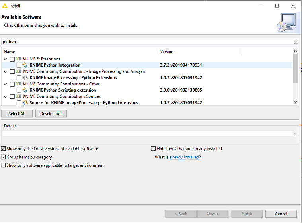Screen dimensions: 302x223
Task: Click the Community Contributions Sources category icon
Action: tap(19, 96)
